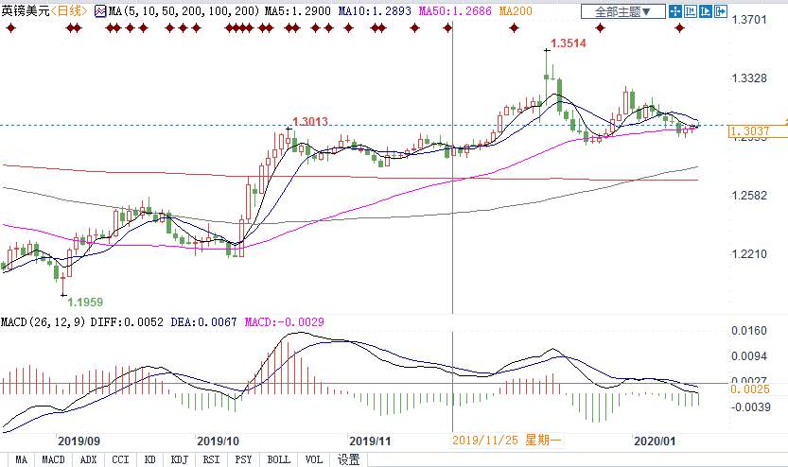The image size is (788, 467).
Task: Click the 2019/10 date axis label
Action: (x=219, y=441)
